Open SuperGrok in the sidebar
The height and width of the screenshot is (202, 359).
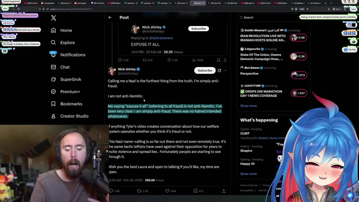click(66, 79)
